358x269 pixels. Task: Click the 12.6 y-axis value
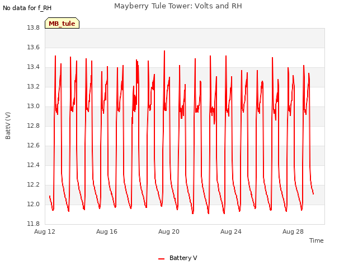34,146
